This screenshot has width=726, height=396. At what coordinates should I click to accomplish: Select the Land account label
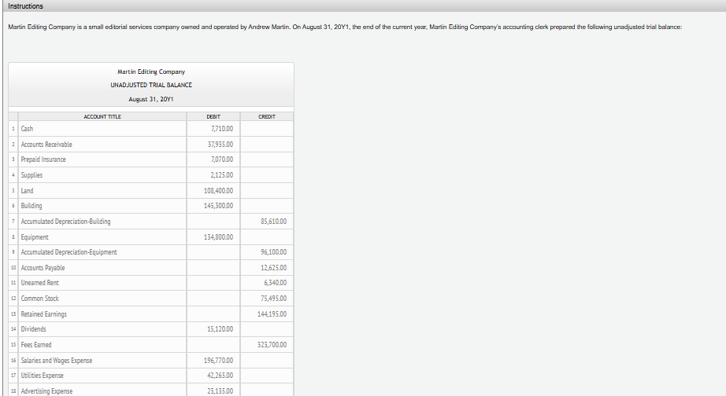(x=27, y=190)
